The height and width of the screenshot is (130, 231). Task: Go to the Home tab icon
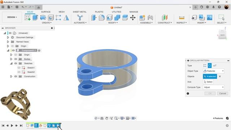(39, 8)
